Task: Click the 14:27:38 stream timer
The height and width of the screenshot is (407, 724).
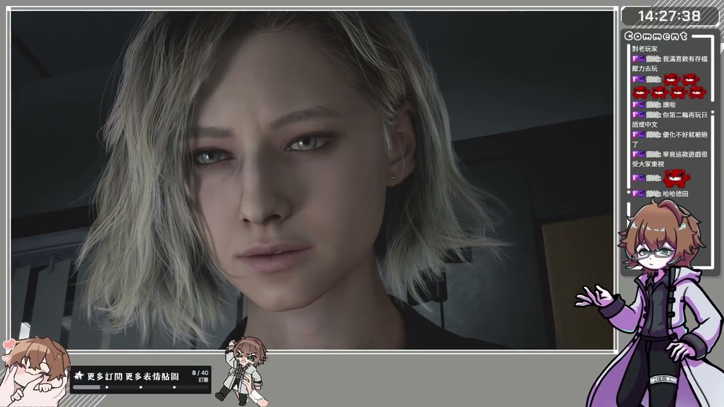Action: pos(669,16)
